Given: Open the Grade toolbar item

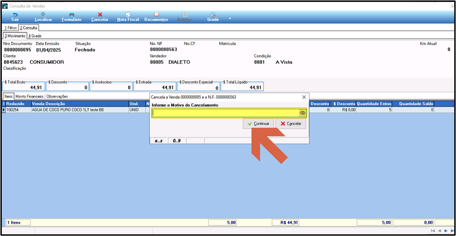Looking at the screenshot, I should 213,17.
